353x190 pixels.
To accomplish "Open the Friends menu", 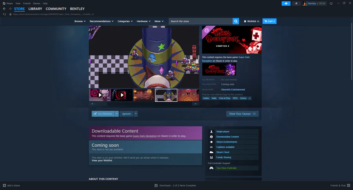I will coord(27,4).
